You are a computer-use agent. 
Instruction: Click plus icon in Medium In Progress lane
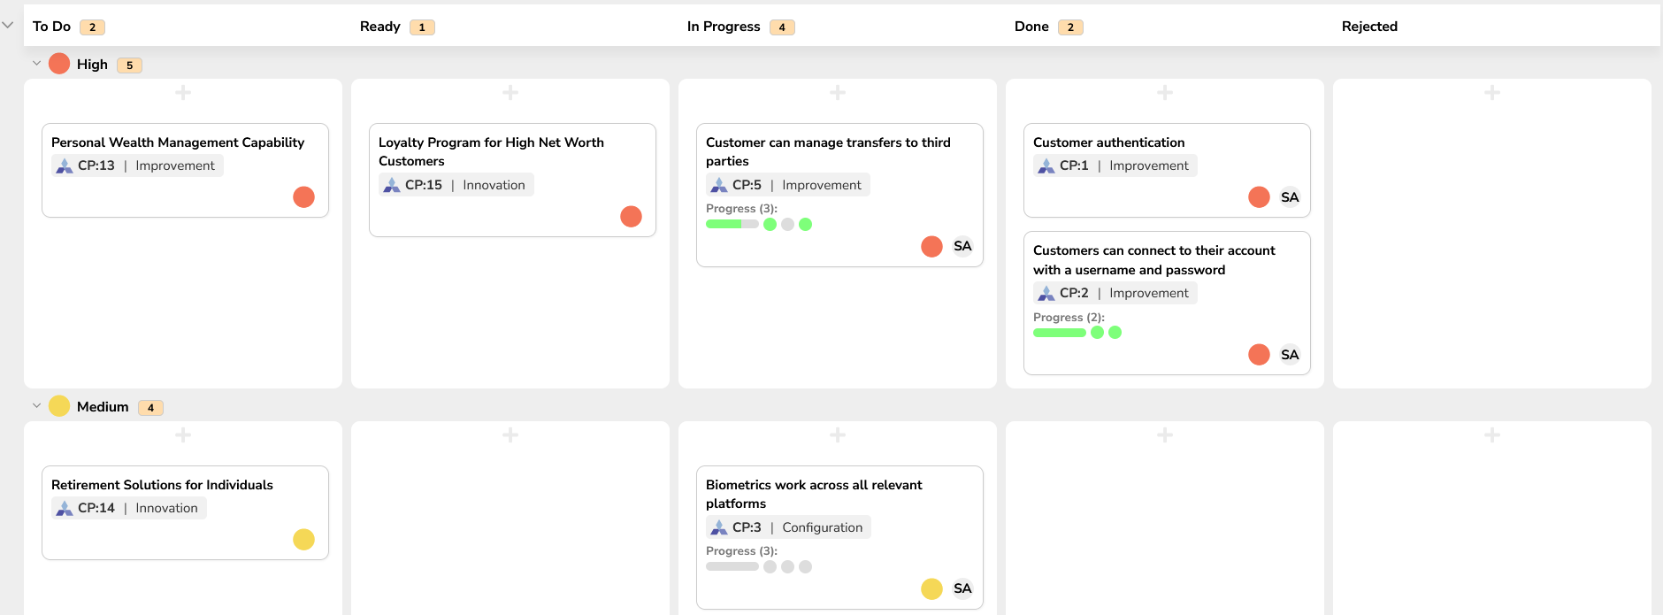tap(838, 435)
